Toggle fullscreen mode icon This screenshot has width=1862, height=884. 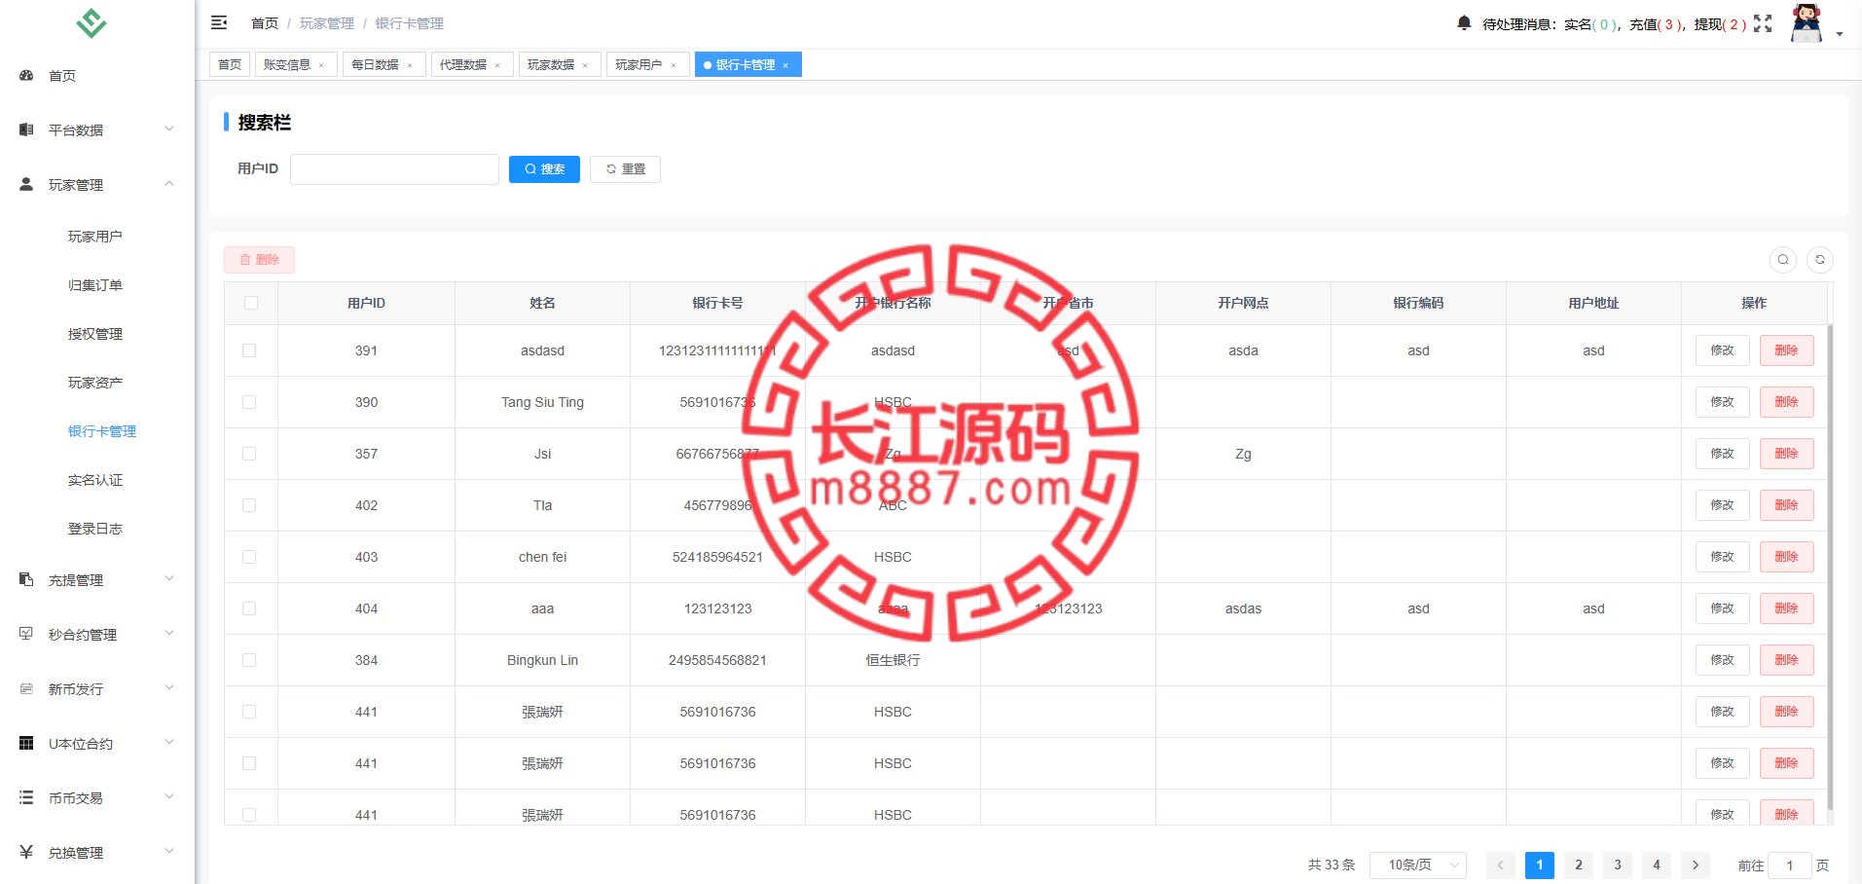1763,23
